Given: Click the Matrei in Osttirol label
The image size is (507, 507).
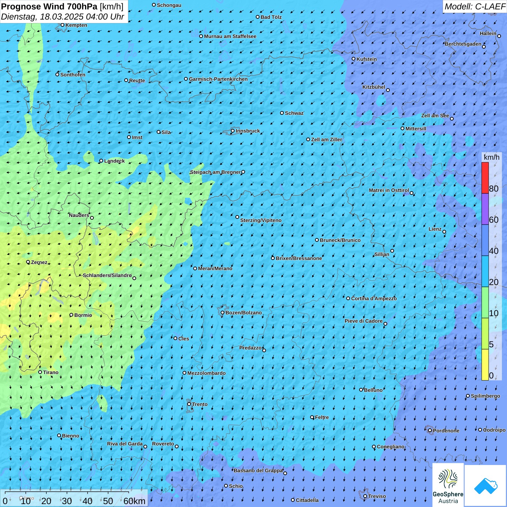Looking at the screenshot, I should pyautogui.click(x=389, y=190).
